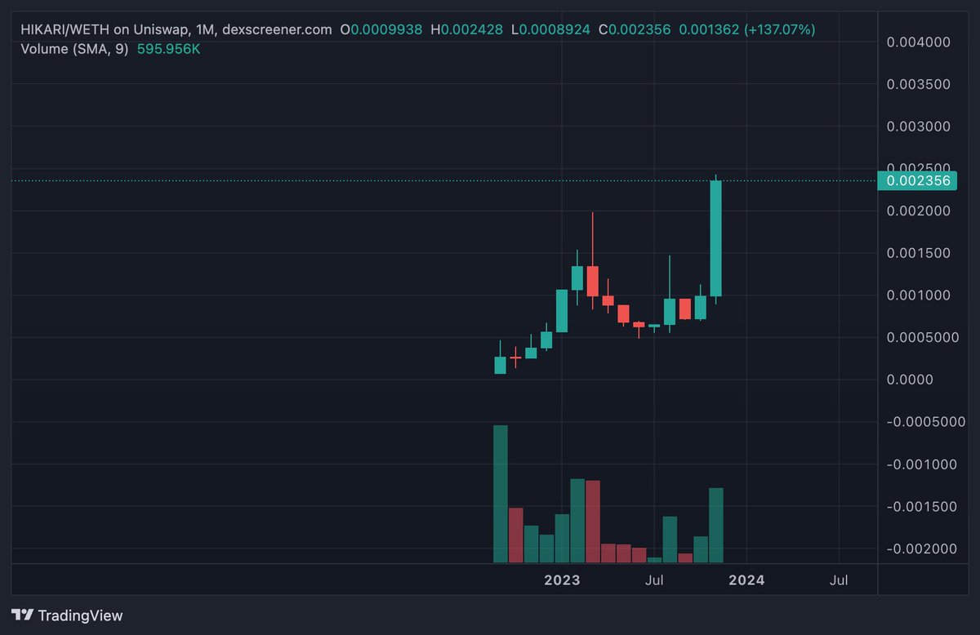Click the high price value H0.002428
Viewport: 980px width, 635px height.
468,29
